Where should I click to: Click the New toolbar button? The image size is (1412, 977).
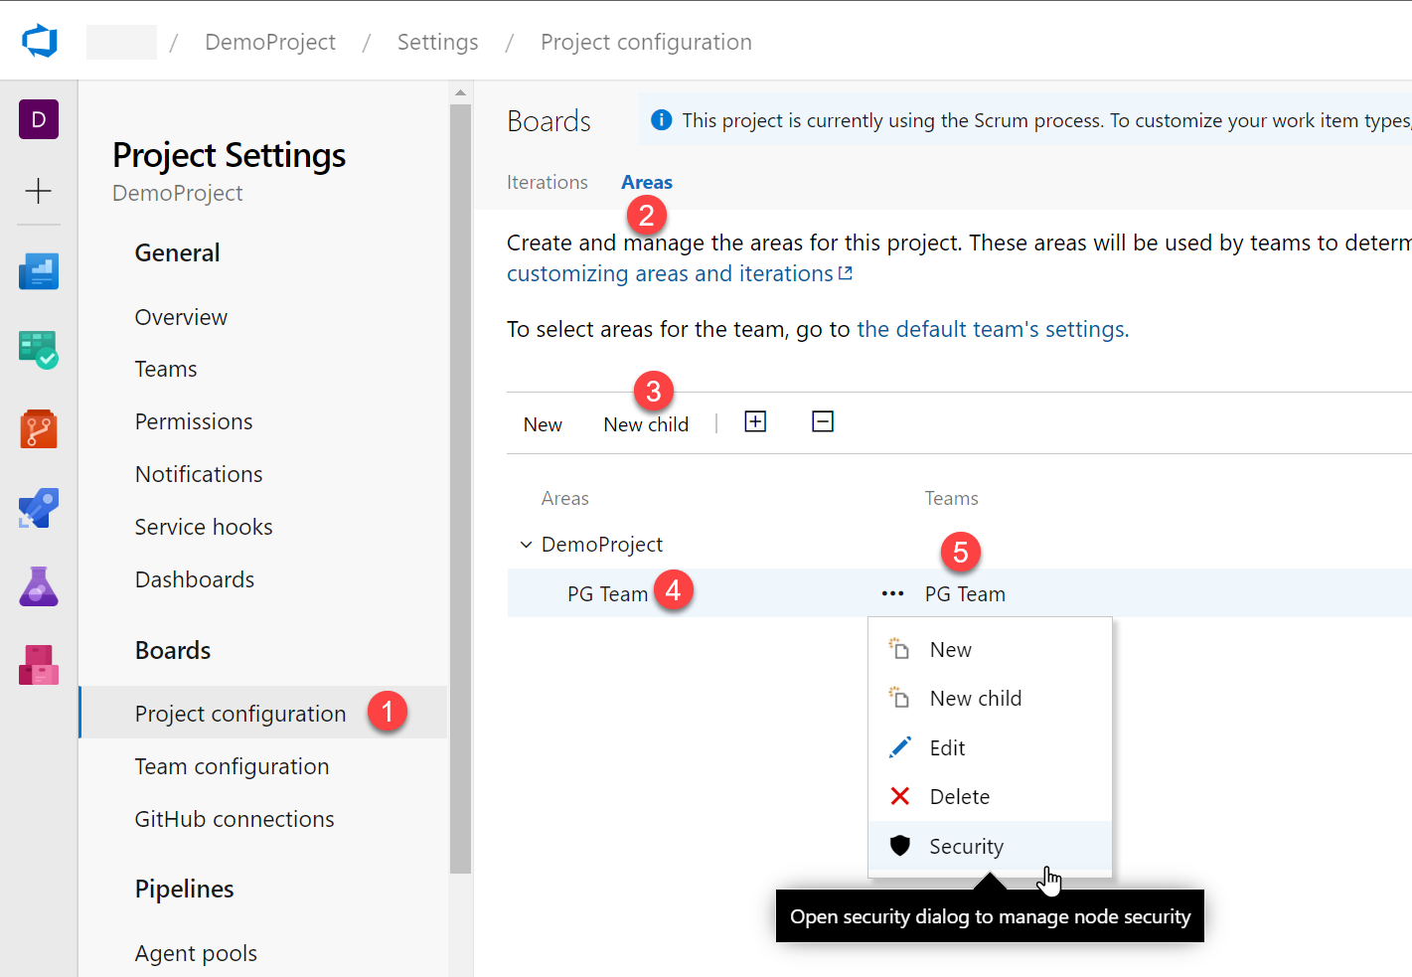[x=543, y=424]
